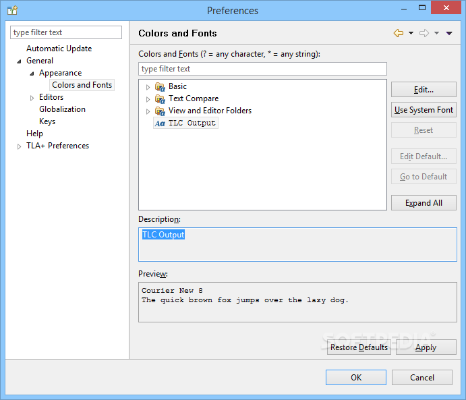Cancel the Preferences dialog
Image resolution: width=466 pixels, height=400 pixels.
tap(422, 378)
